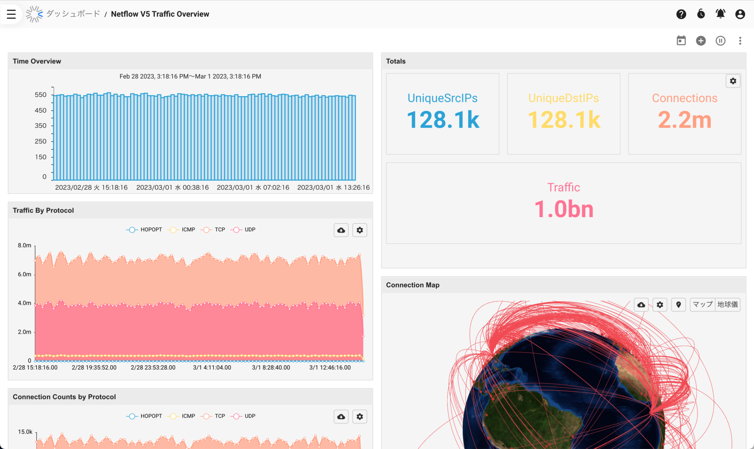Click the Traffic By Protocol panel header
The height and width of the screenshot is (449, 754).
coord(190,210)
